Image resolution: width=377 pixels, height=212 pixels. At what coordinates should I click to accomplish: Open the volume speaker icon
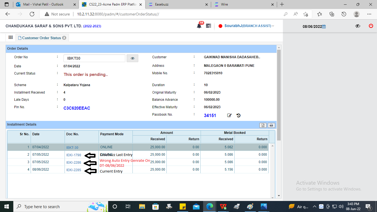(341, 206)
